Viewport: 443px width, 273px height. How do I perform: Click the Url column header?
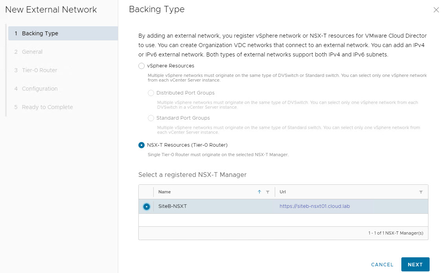pos(283,192)
